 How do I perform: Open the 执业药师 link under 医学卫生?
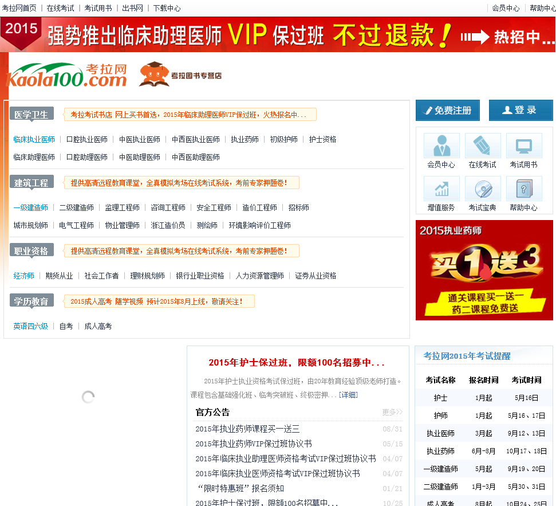coord(245,139)
